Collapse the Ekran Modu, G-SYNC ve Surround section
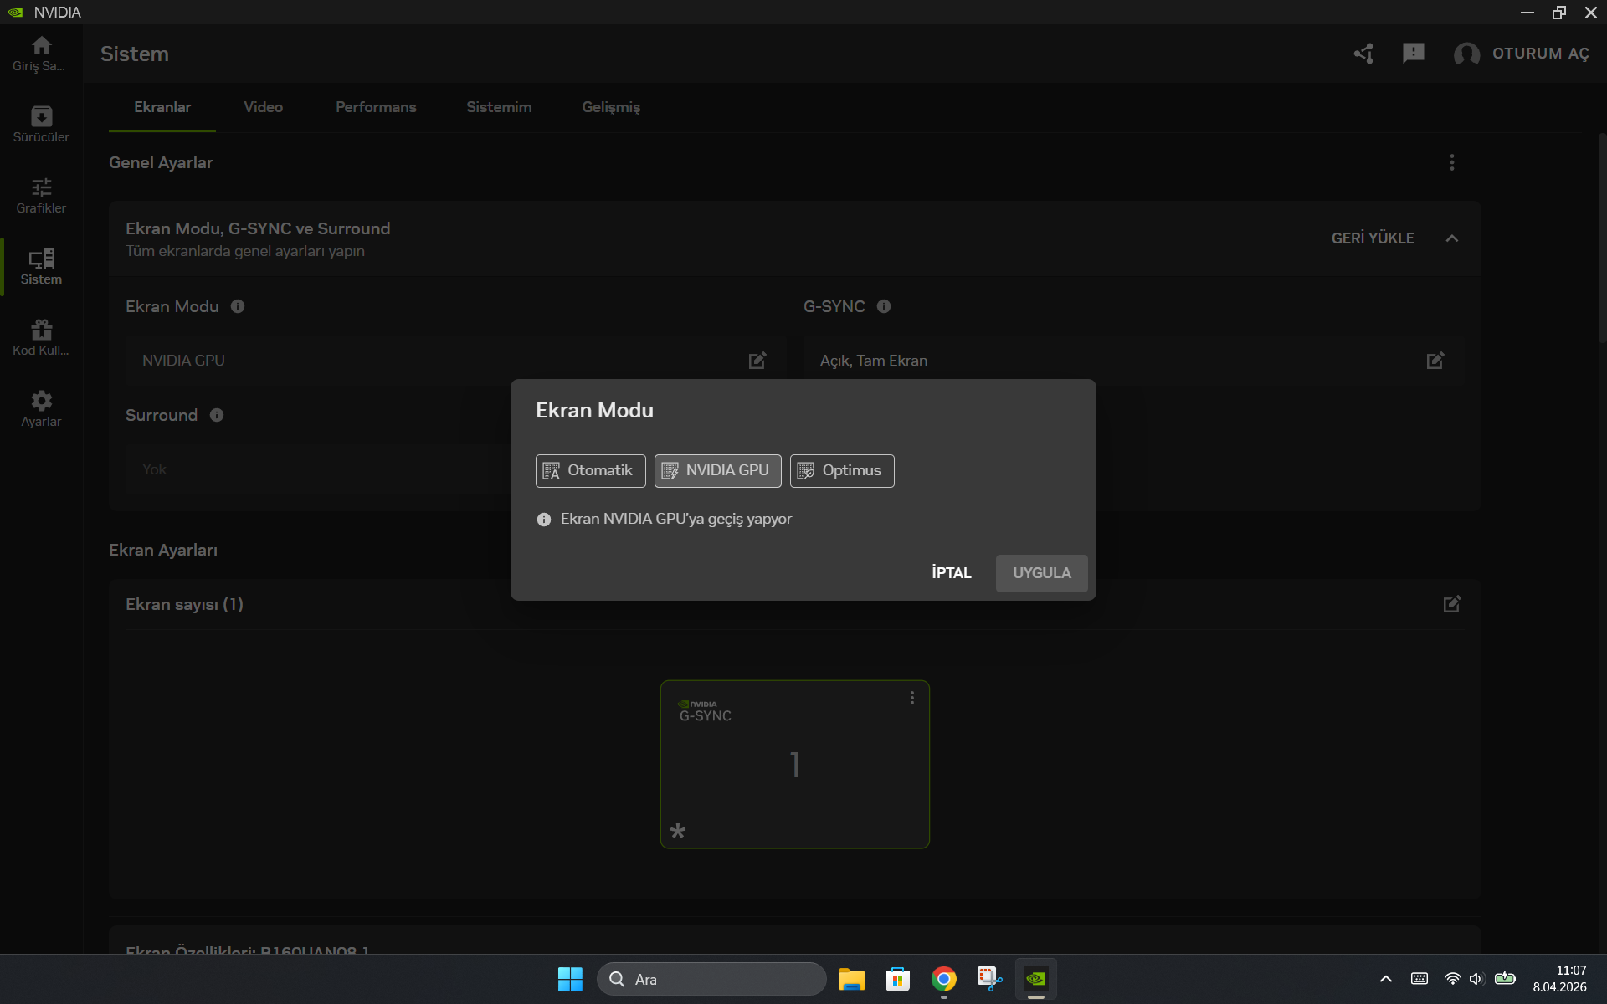The height and width of the screenshot is (1004, 1607). [1452, 238]
